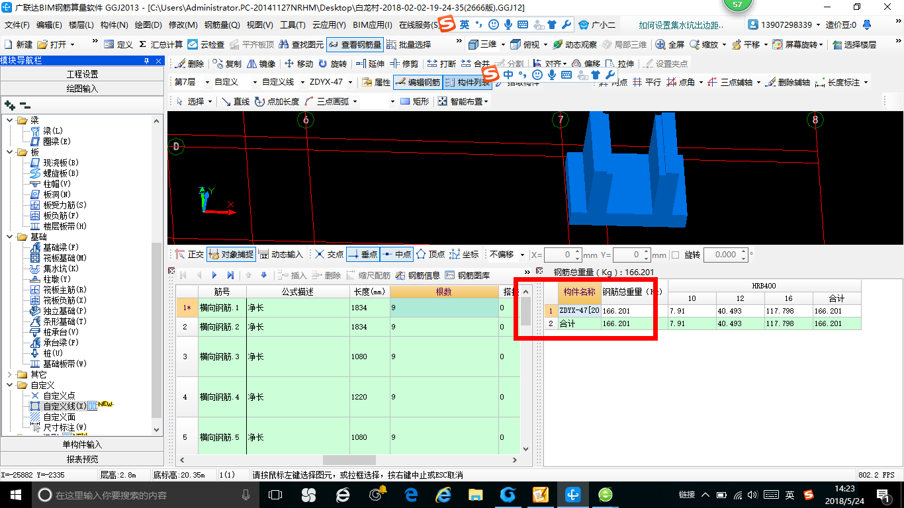Click 钢筋信息 rebar info button

(x=418, y=275)
